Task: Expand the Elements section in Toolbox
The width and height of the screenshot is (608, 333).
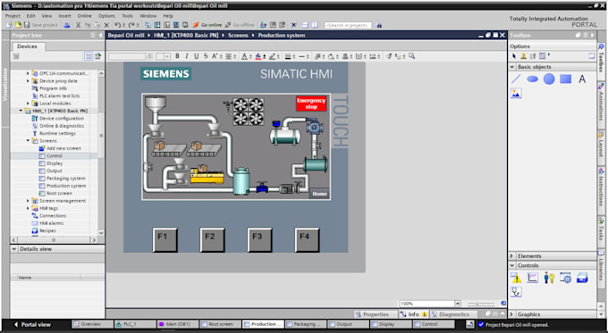Action: pyautogui.click(x=511, y=256)
